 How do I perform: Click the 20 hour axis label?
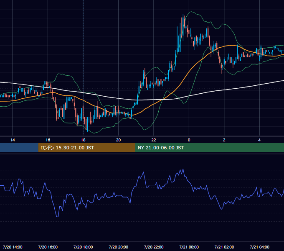[x=118, y=140]
